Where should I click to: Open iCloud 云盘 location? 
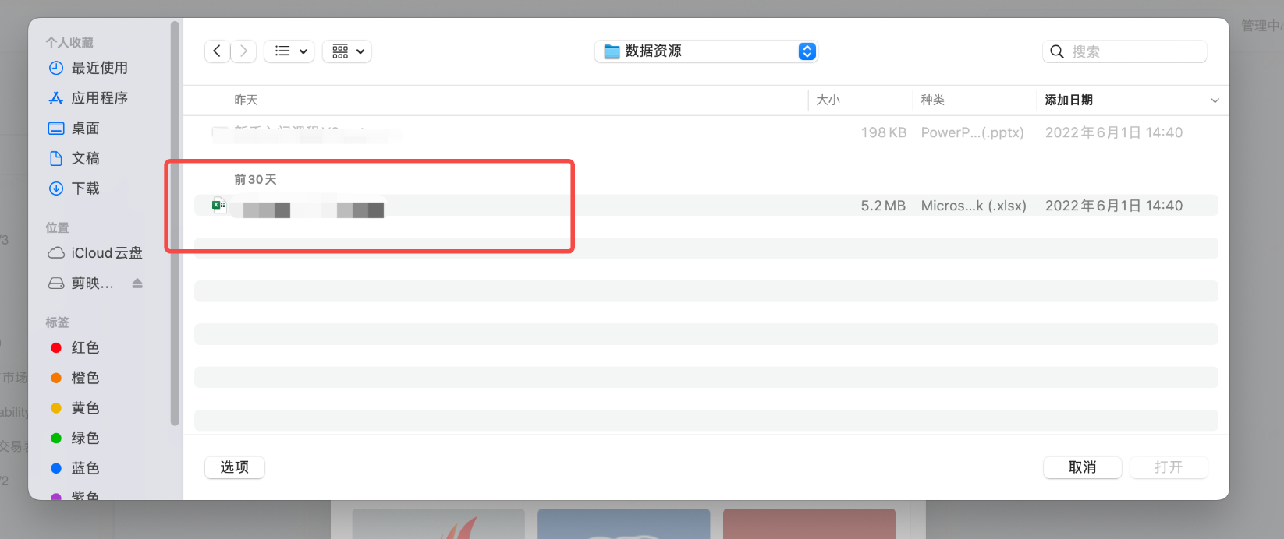click(x=106, y=253)
